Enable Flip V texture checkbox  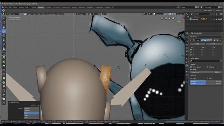pos(208,78)
